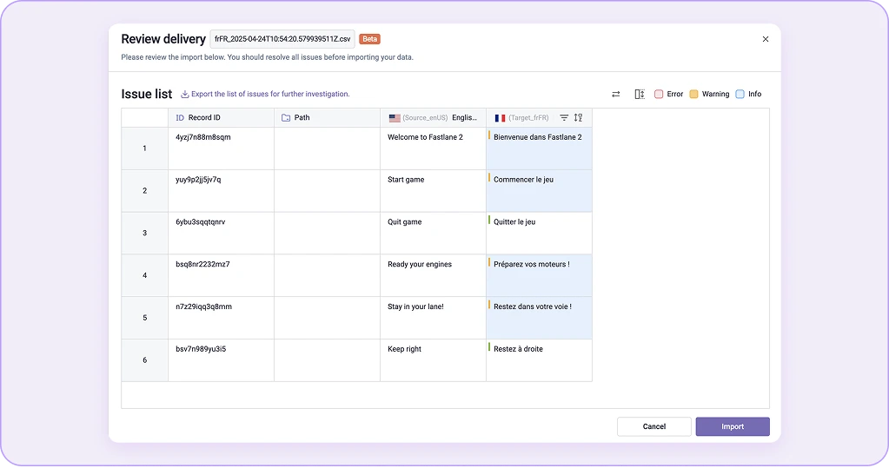This screenshot has height=468, width=889.
Task: Toggle the Warning filter checkbox
Action: [x=694, y=94]
